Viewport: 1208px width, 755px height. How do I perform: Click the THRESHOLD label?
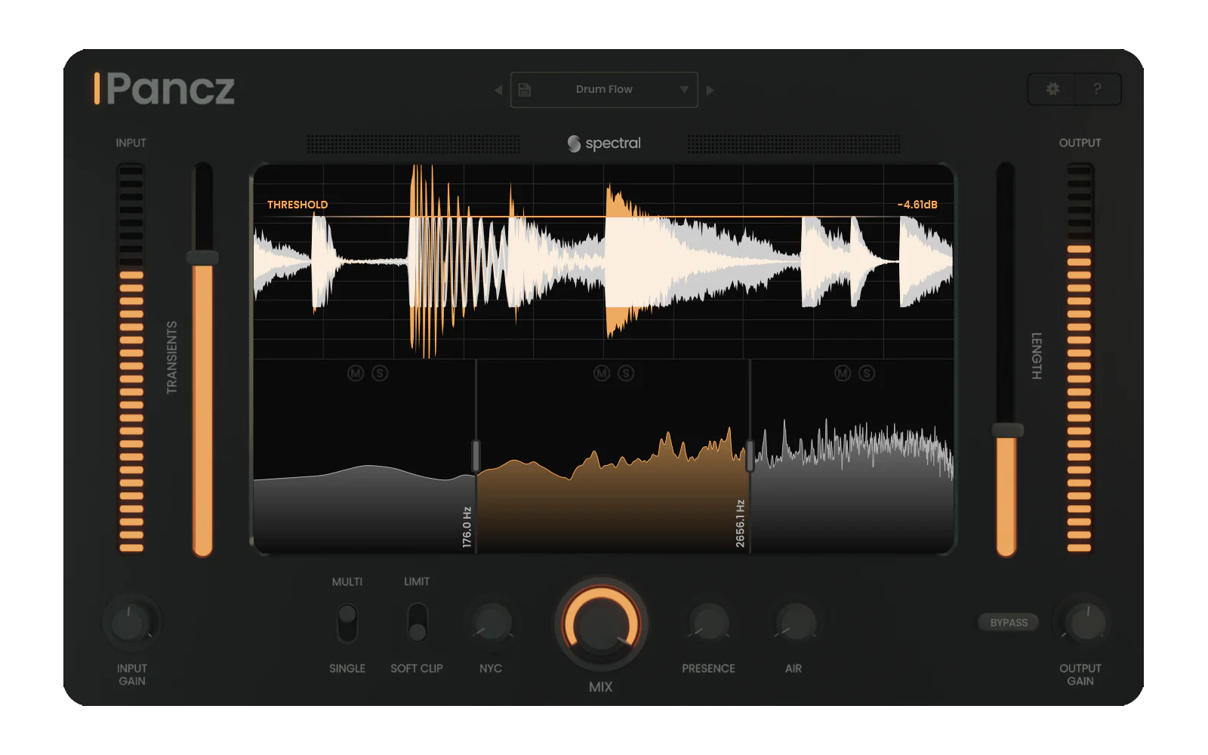coord(297,205)
